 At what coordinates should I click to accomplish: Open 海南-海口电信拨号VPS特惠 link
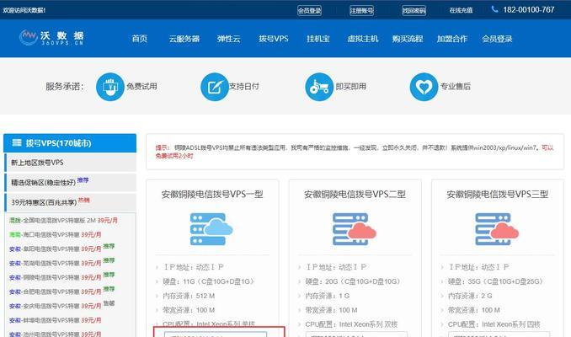coord(56,234)
